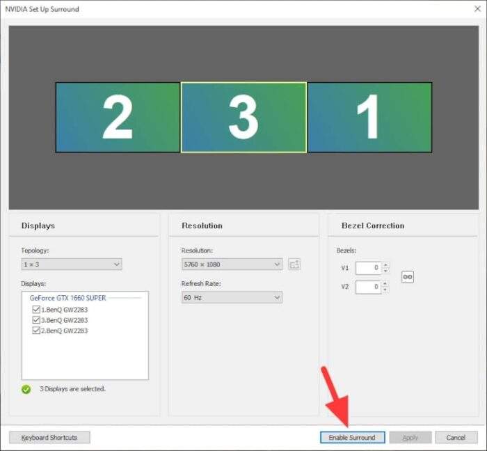This screenshot has width=487, height=451.
Task: Click inside the V2 bezel value field
Action: (x=368, y=287)
